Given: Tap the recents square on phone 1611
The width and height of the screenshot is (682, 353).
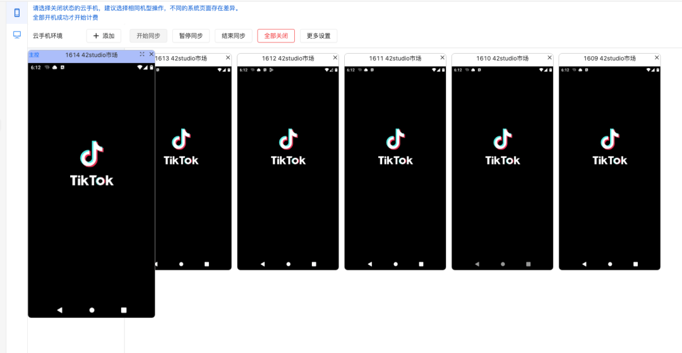Looking at the screenshot, I should pyautogui.click(x=421, y=264).
